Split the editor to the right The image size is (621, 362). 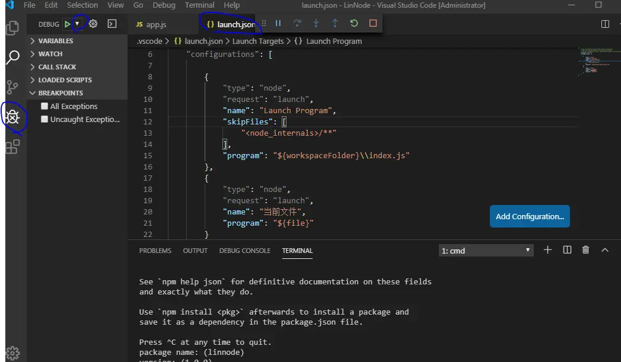pyautogui.click(x=605, y=24)
